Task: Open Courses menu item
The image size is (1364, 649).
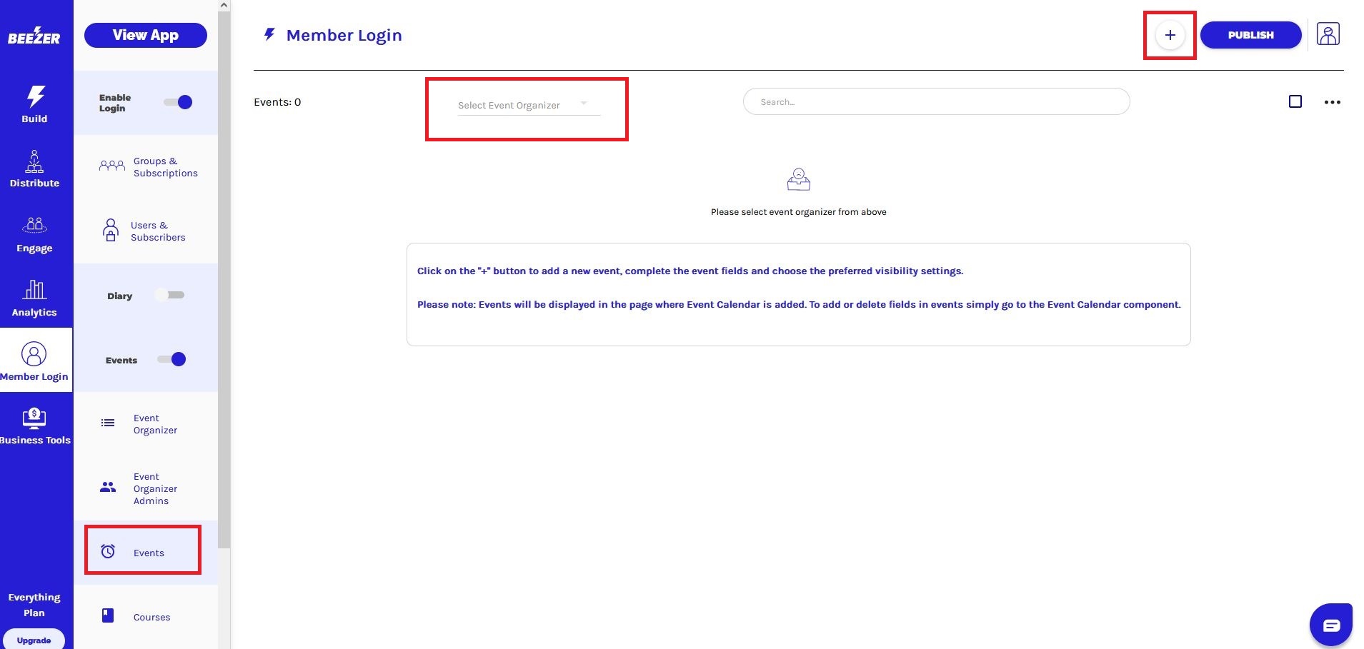Action: coord(146,617)
